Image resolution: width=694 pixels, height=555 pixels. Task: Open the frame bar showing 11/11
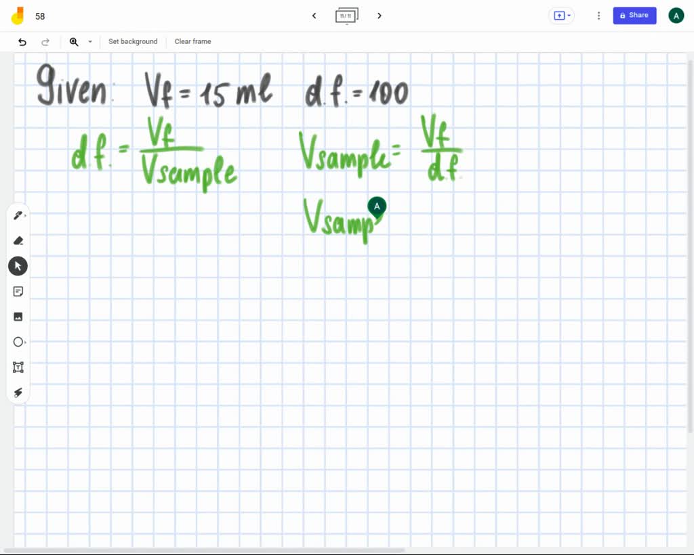346,15
